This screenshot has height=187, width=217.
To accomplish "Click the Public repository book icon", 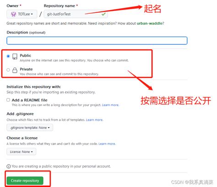I will [x=15, y=56].
